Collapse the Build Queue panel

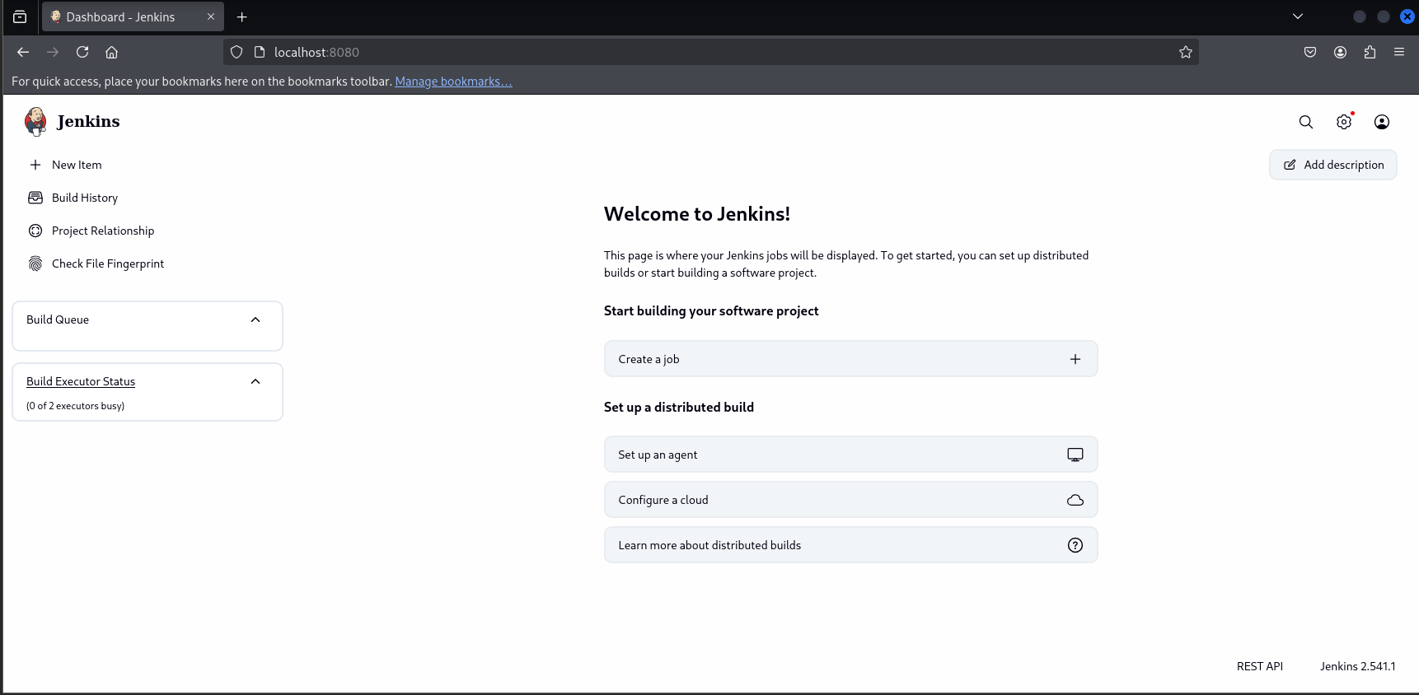[255, 320]
